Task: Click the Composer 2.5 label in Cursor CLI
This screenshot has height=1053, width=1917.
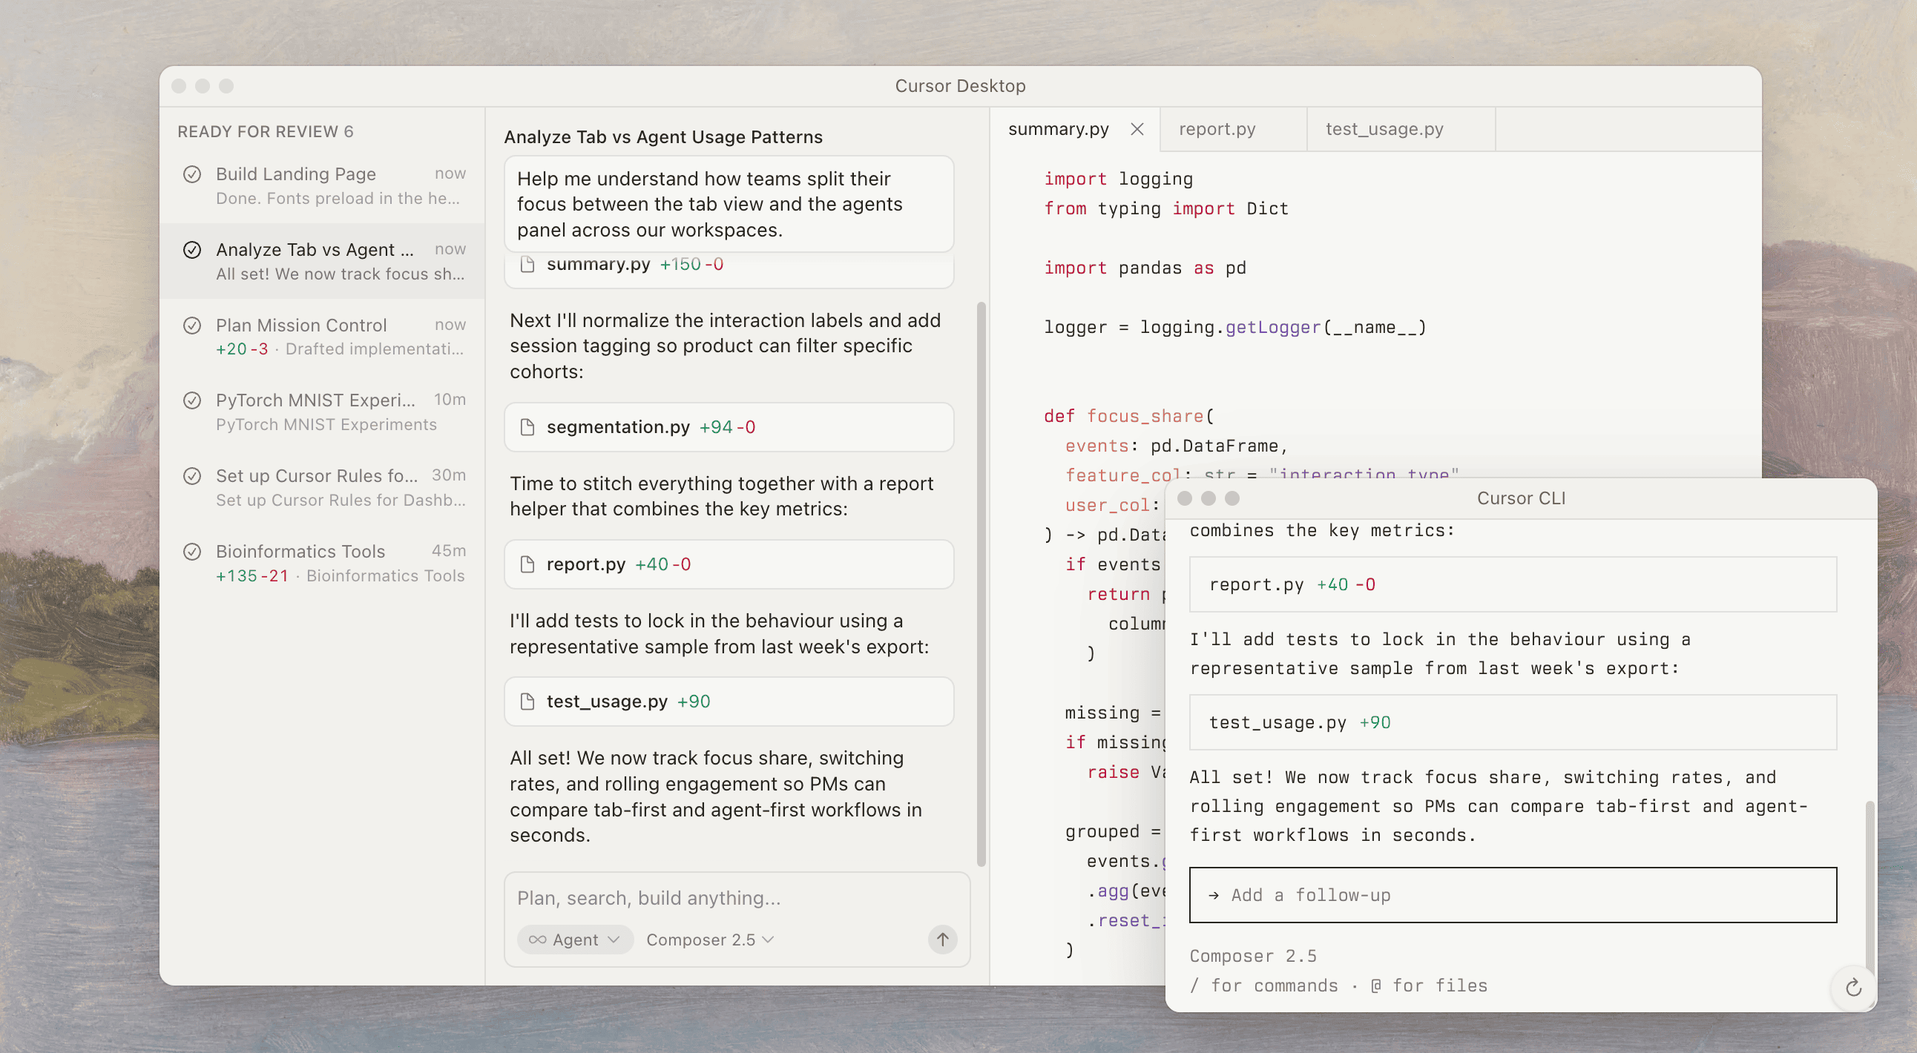Action: 1253,957
